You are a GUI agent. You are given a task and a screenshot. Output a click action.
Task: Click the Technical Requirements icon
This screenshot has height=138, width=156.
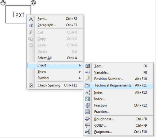[x=87, y=85]
